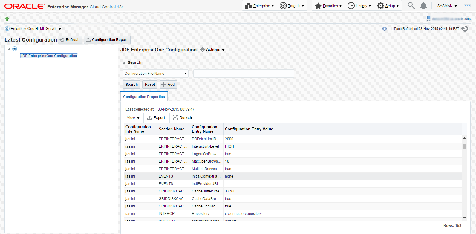This screenshot has height=234, width=476.
Task: Click the blue play icon near Page Refreshed
Action: 385,29
